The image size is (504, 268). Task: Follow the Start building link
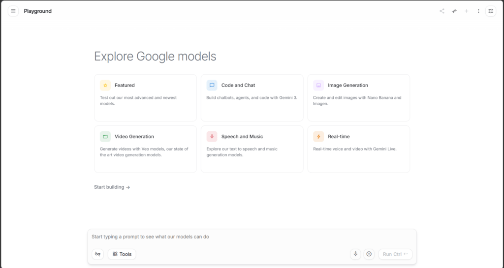pyautogui.click(x=112, y=187)
